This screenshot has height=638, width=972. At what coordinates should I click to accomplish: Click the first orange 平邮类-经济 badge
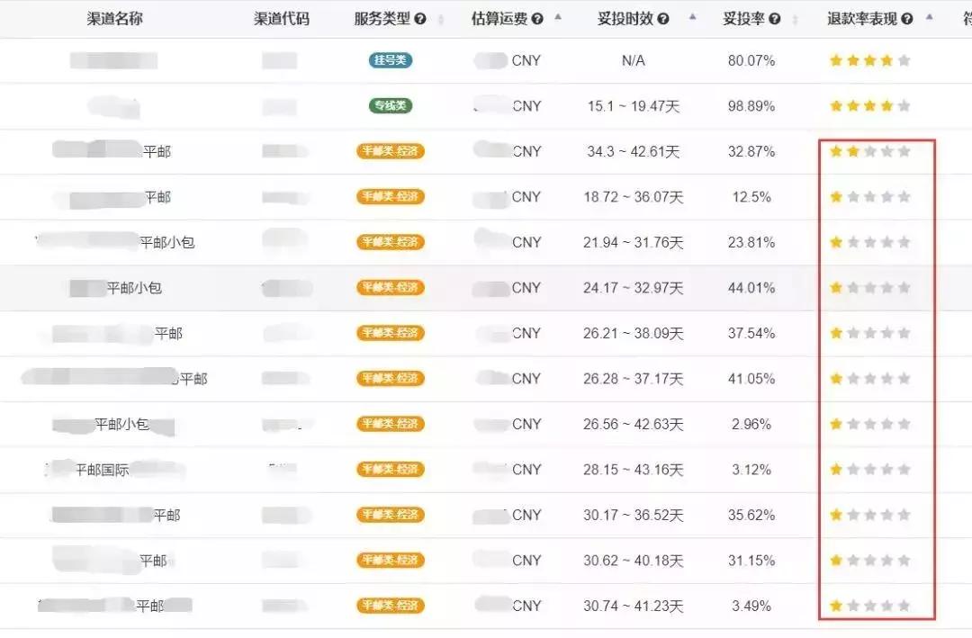tap(389, 151)
